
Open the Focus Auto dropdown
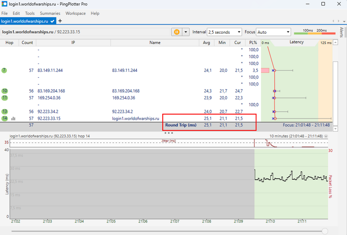point(273,32)
